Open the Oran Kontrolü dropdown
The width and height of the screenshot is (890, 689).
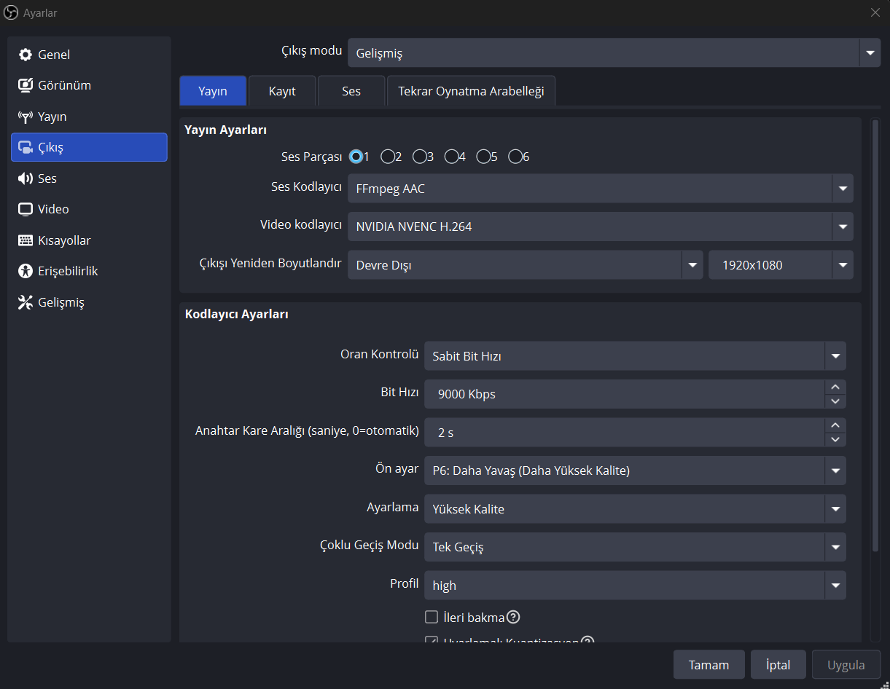click(635, 356)
